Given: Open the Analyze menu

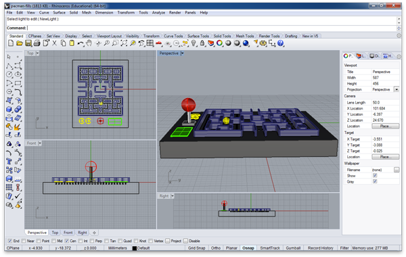Looking at the screenshot, I should point(158,13).
